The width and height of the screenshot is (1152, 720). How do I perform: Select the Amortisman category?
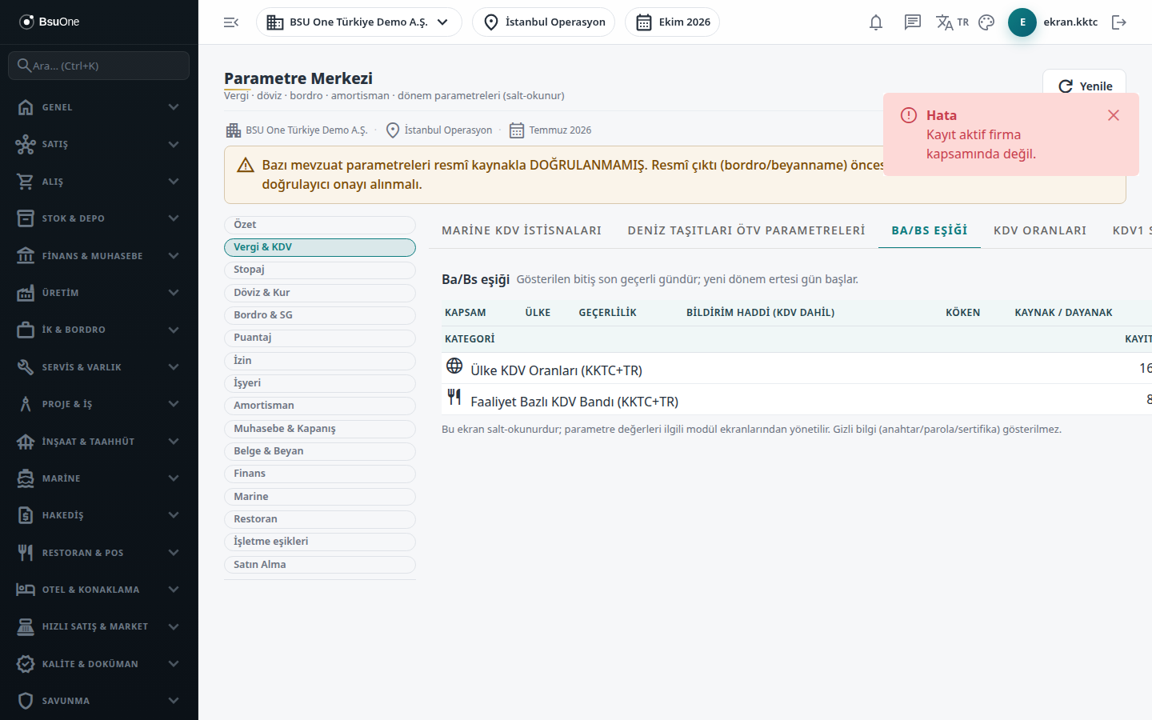320,406
